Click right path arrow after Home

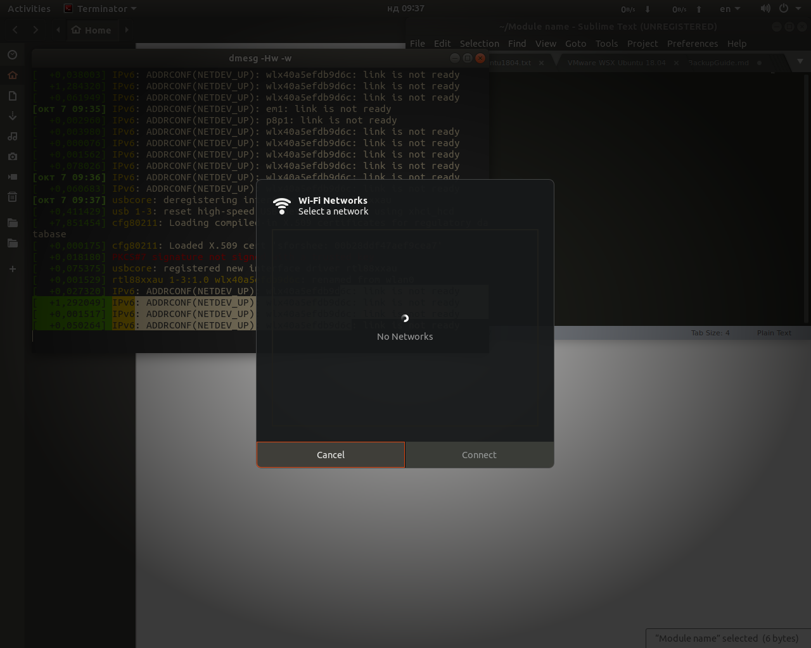127,30
